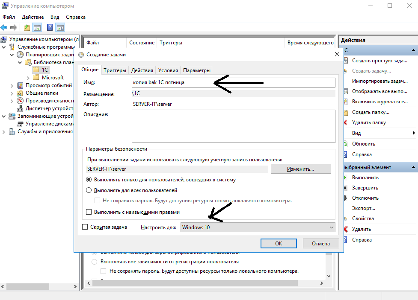The width and height of the screenshot is (418, 300).
Task: Collapse the Служебные программы tree node
Action: tap(4, 47)
